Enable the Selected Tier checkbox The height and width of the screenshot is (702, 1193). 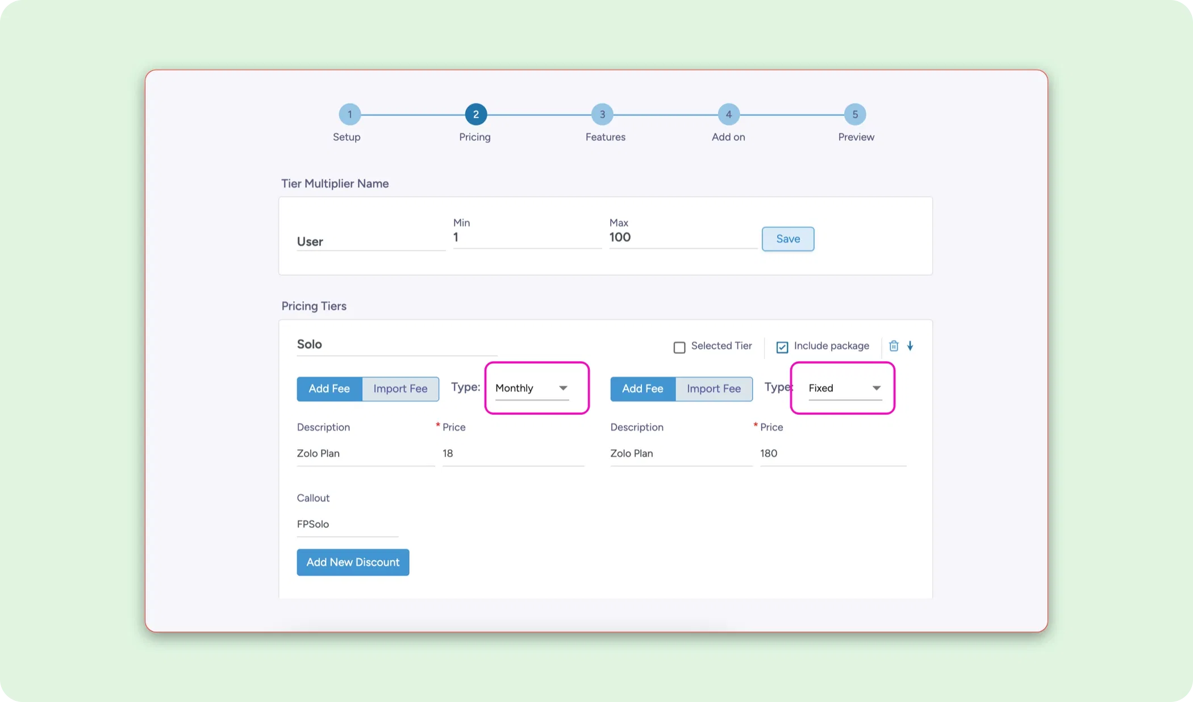(x=679, y=347)
